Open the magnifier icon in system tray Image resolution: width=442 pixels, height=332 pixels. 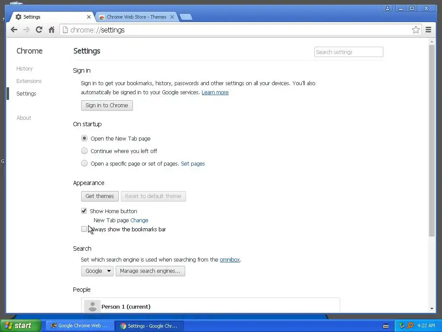(x=410, y=326)
